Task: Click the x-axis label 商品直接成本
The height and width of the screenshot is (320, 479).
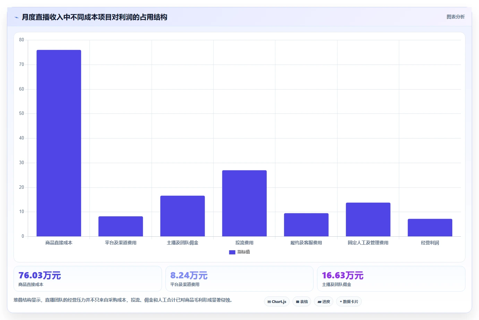Action: click(x=59, y=243)
